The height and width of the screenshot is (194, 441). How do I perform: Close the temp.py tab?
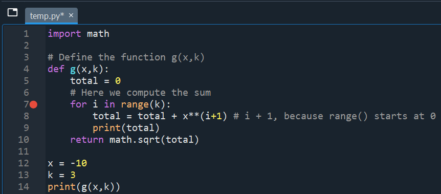pyautogui.click(x=71, y=15)
